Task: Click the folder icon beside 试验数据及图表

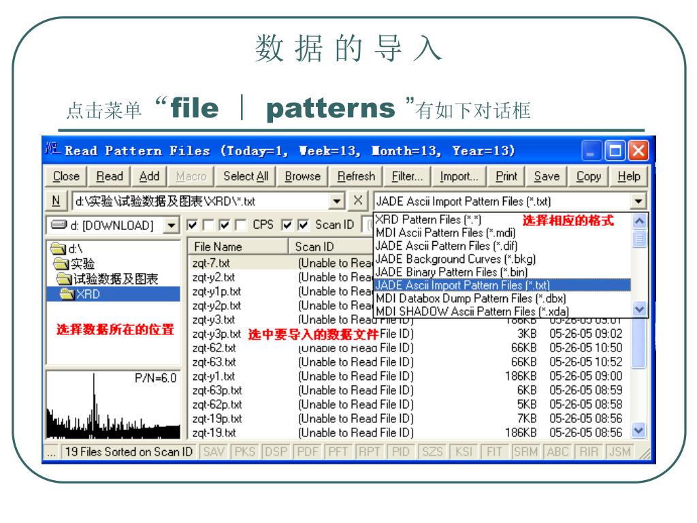Action: [65, 279]
